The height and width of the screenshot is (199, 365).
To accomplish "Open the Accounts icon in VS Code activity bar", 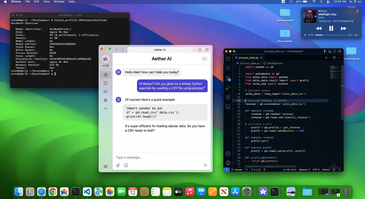I will coord(228,153).
